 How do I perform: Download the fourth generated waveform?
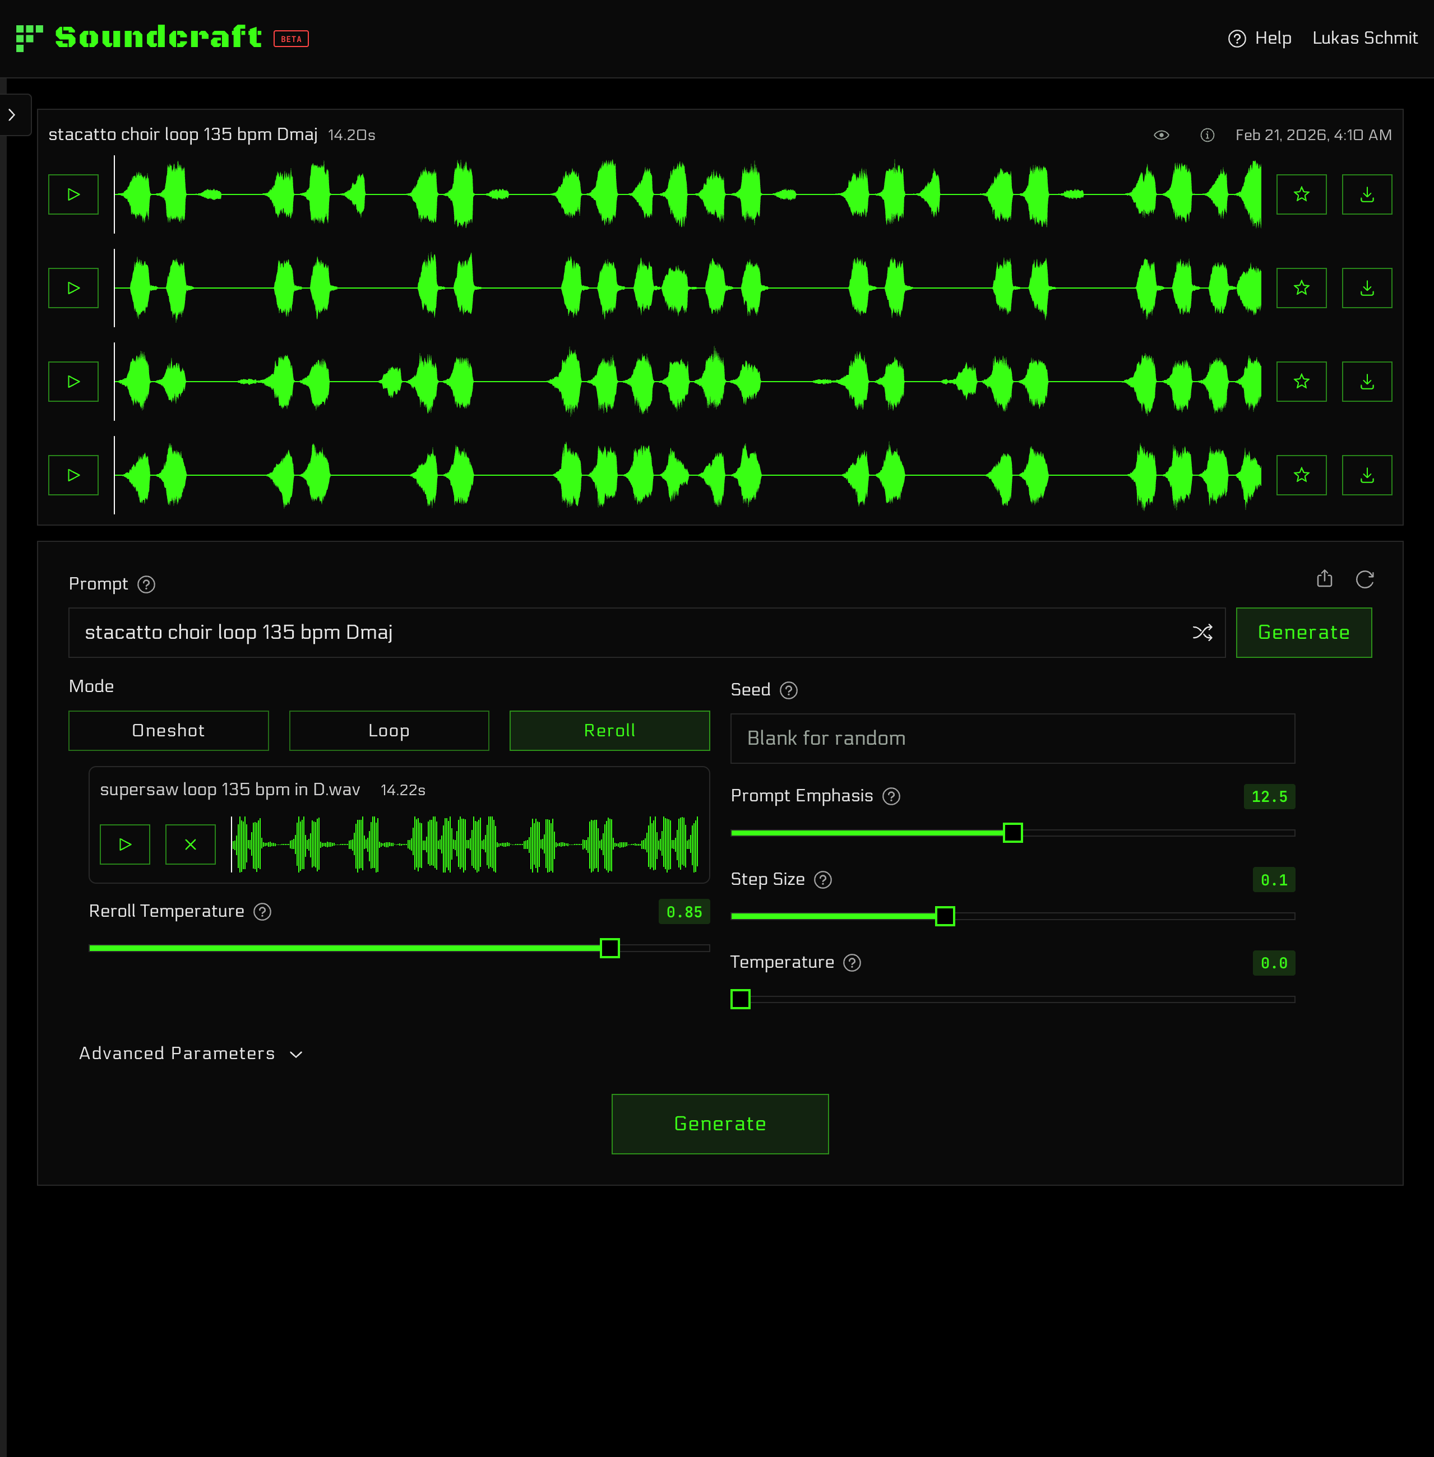(x=1366, y=475)
